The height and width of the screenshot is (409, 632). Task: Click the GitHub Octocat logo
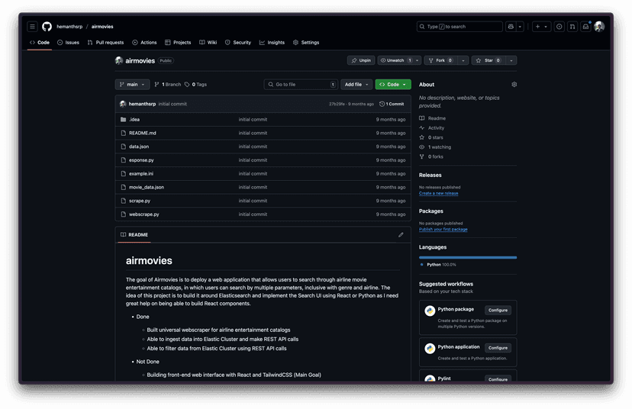point(47,27)
